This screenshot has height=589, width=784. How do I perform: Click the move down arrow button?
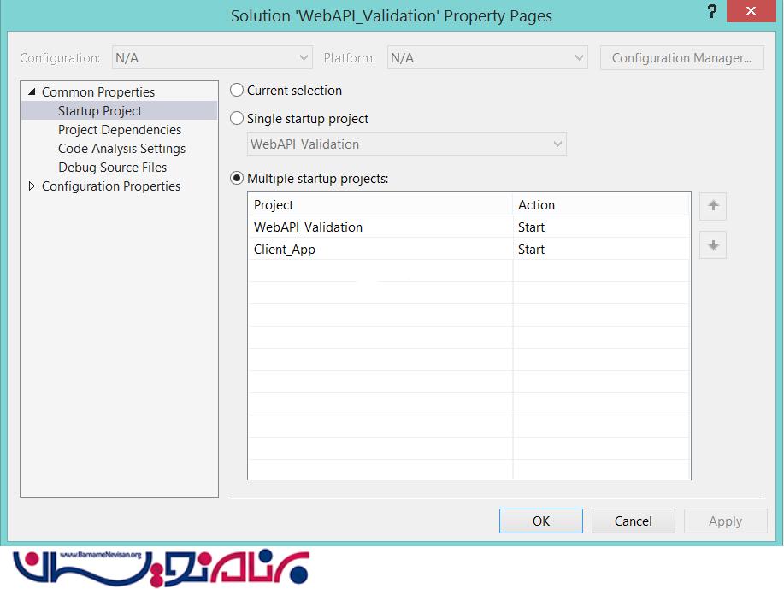(x=713, y=245)
